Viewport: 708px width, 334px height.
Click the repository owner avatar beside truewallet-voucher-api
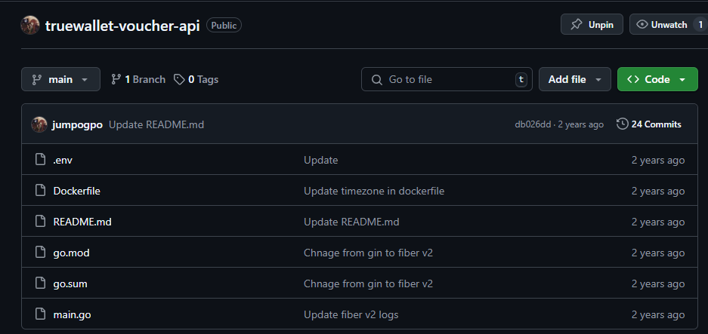tap(30, 25)
